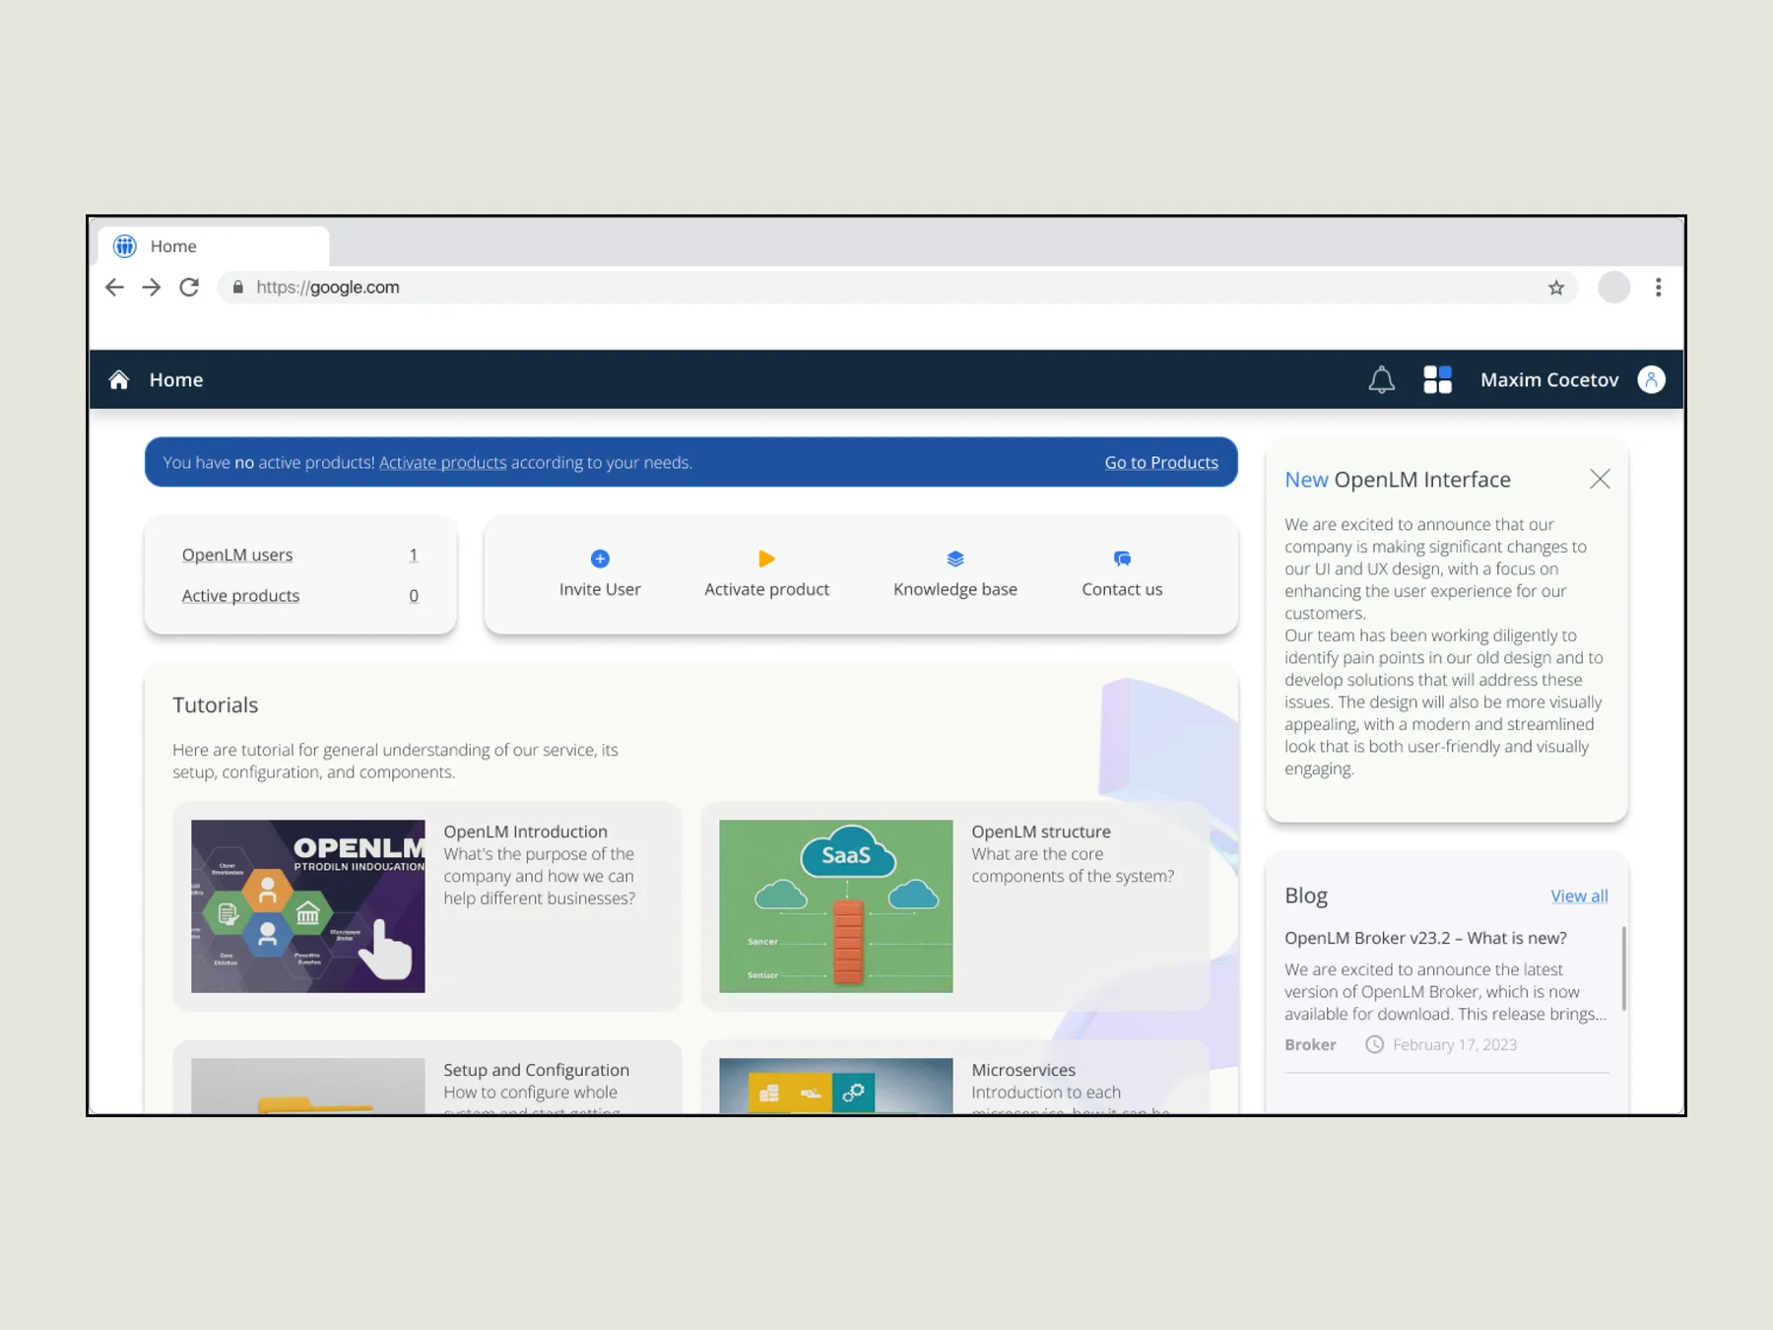Go back with browser back arrow
Screen dimensions: 1773x1330
tap(114, 287)
